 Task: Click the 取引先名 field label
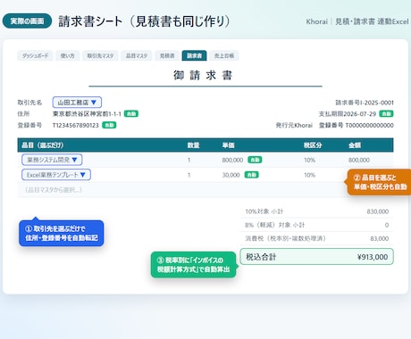[29, 103]
